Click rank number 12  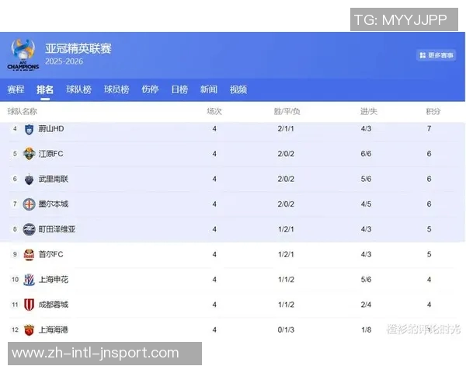[15, 329]
